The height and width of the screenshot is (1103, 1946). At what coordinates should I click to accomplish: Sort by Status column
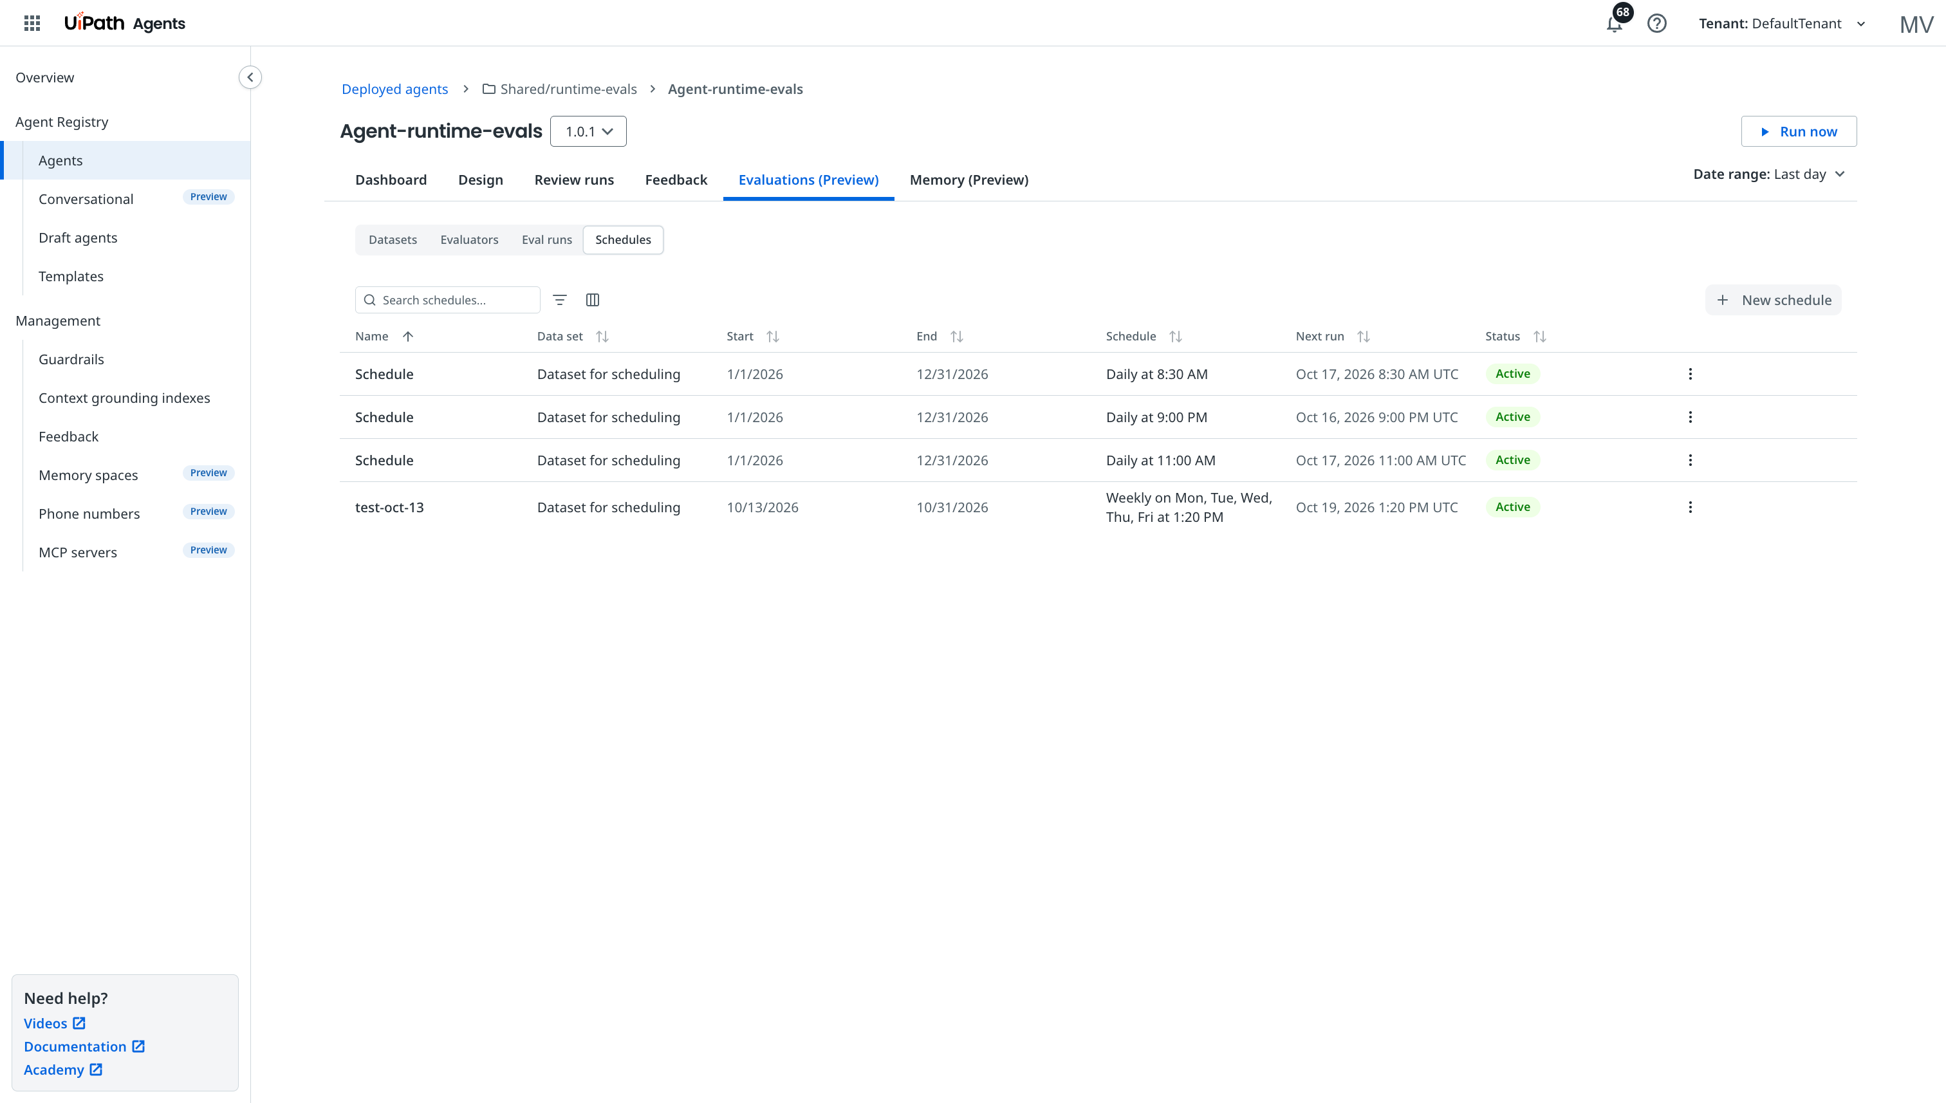pyautogui.click(x=1540, y=337)
